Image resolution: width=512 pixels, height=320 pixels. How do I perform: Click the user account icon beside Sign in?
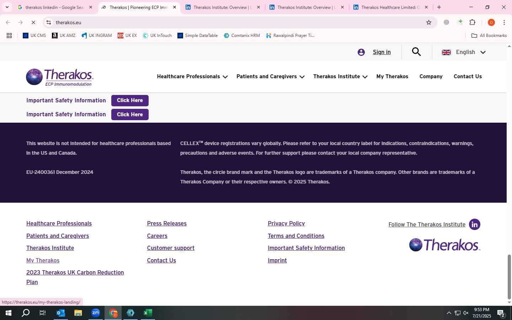pos(361,52)
